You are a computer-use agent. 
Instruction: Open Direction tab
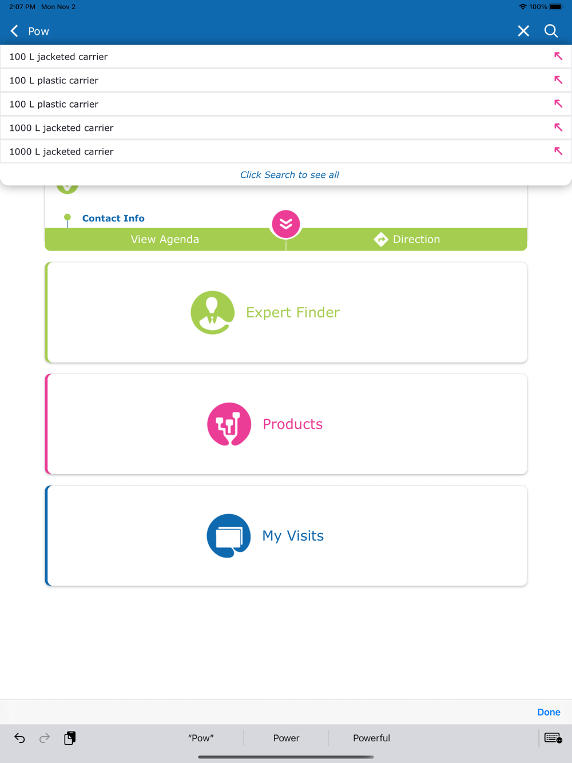click(407, 239)
